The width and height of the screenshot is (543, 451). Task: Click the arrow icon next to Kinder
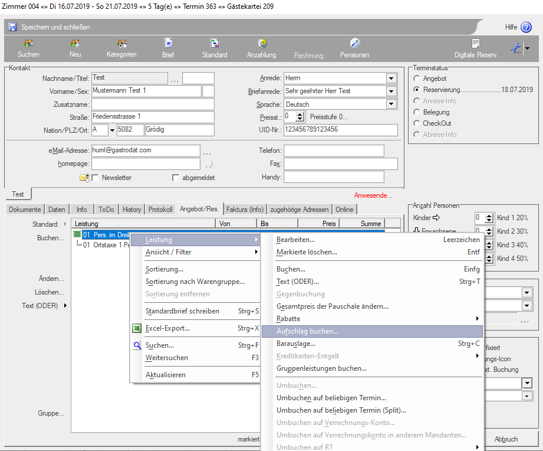tap(436, 218)
